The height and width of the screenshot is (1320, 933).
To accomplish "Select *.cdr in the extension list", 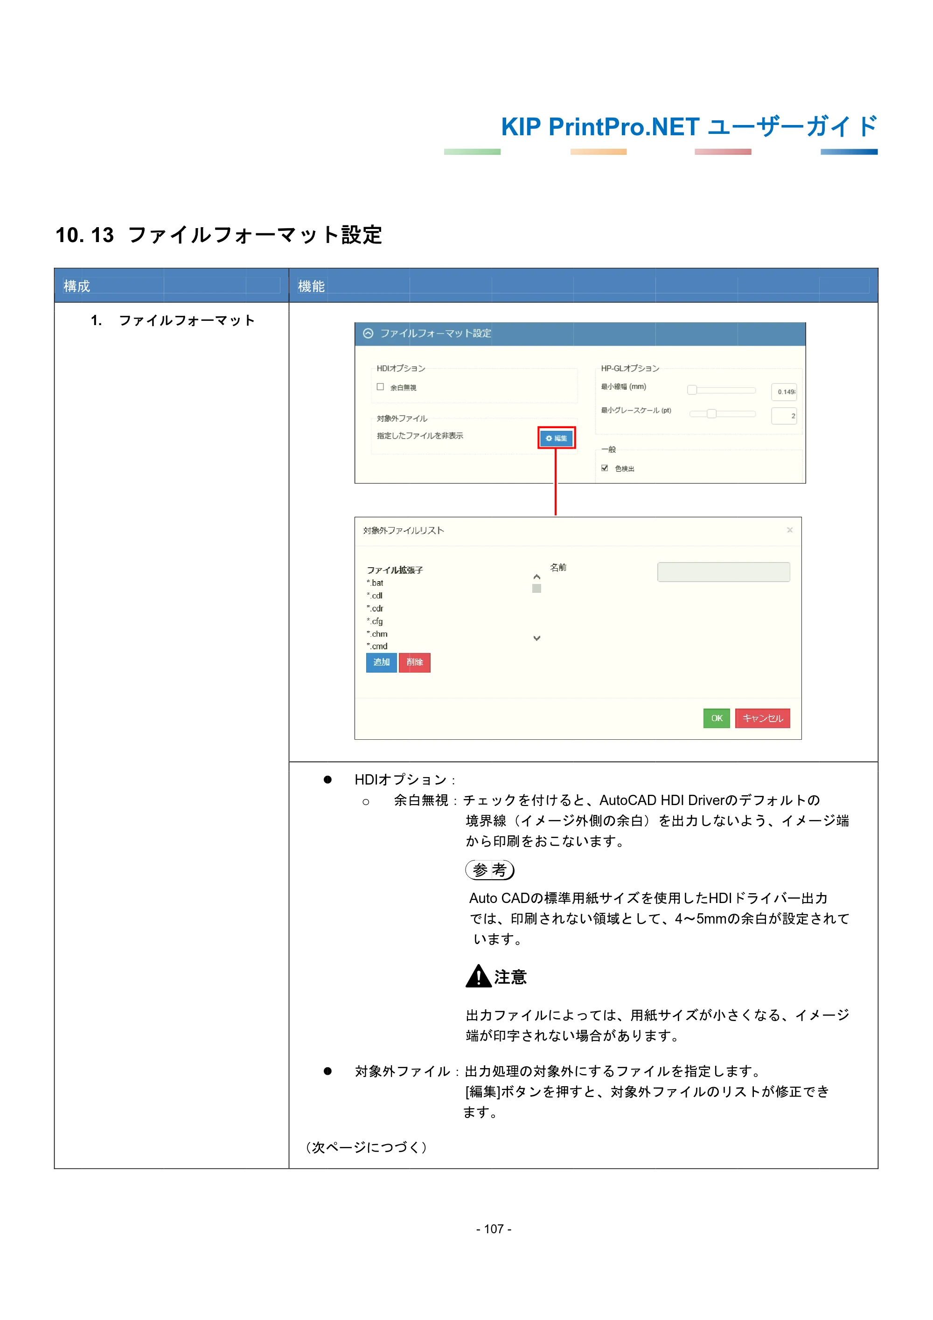I will tap(375, 608).
